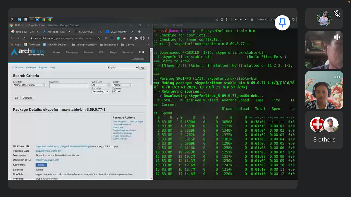This screenshot has width=351, height=197.
Task: Open the Bugs item in Arch navigation
Action: coord(113,53)
